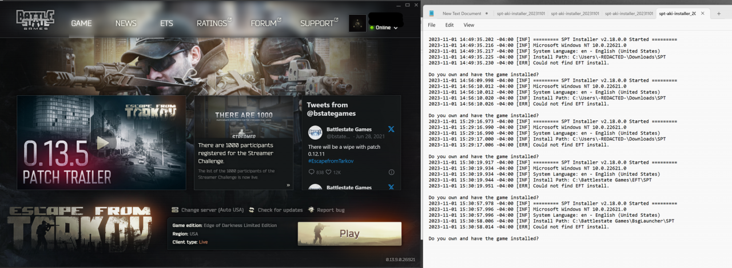Image resolution: width=732 pixels, height=268 pixels.
Task: Click the 15:30:57.978 SPT Installer Started line
Action: pos(552,203)
